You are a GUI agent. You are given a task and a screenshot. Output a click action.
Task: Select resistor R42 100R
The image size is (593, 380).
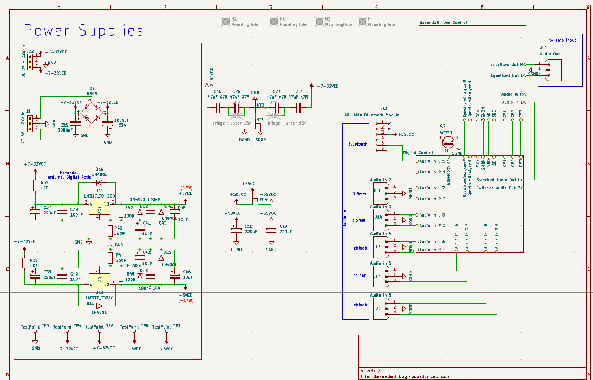point(121,212)
